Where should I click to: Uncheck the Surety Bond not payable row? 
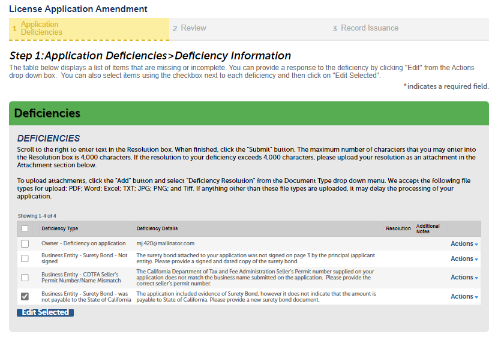click(x=25, y=296)
